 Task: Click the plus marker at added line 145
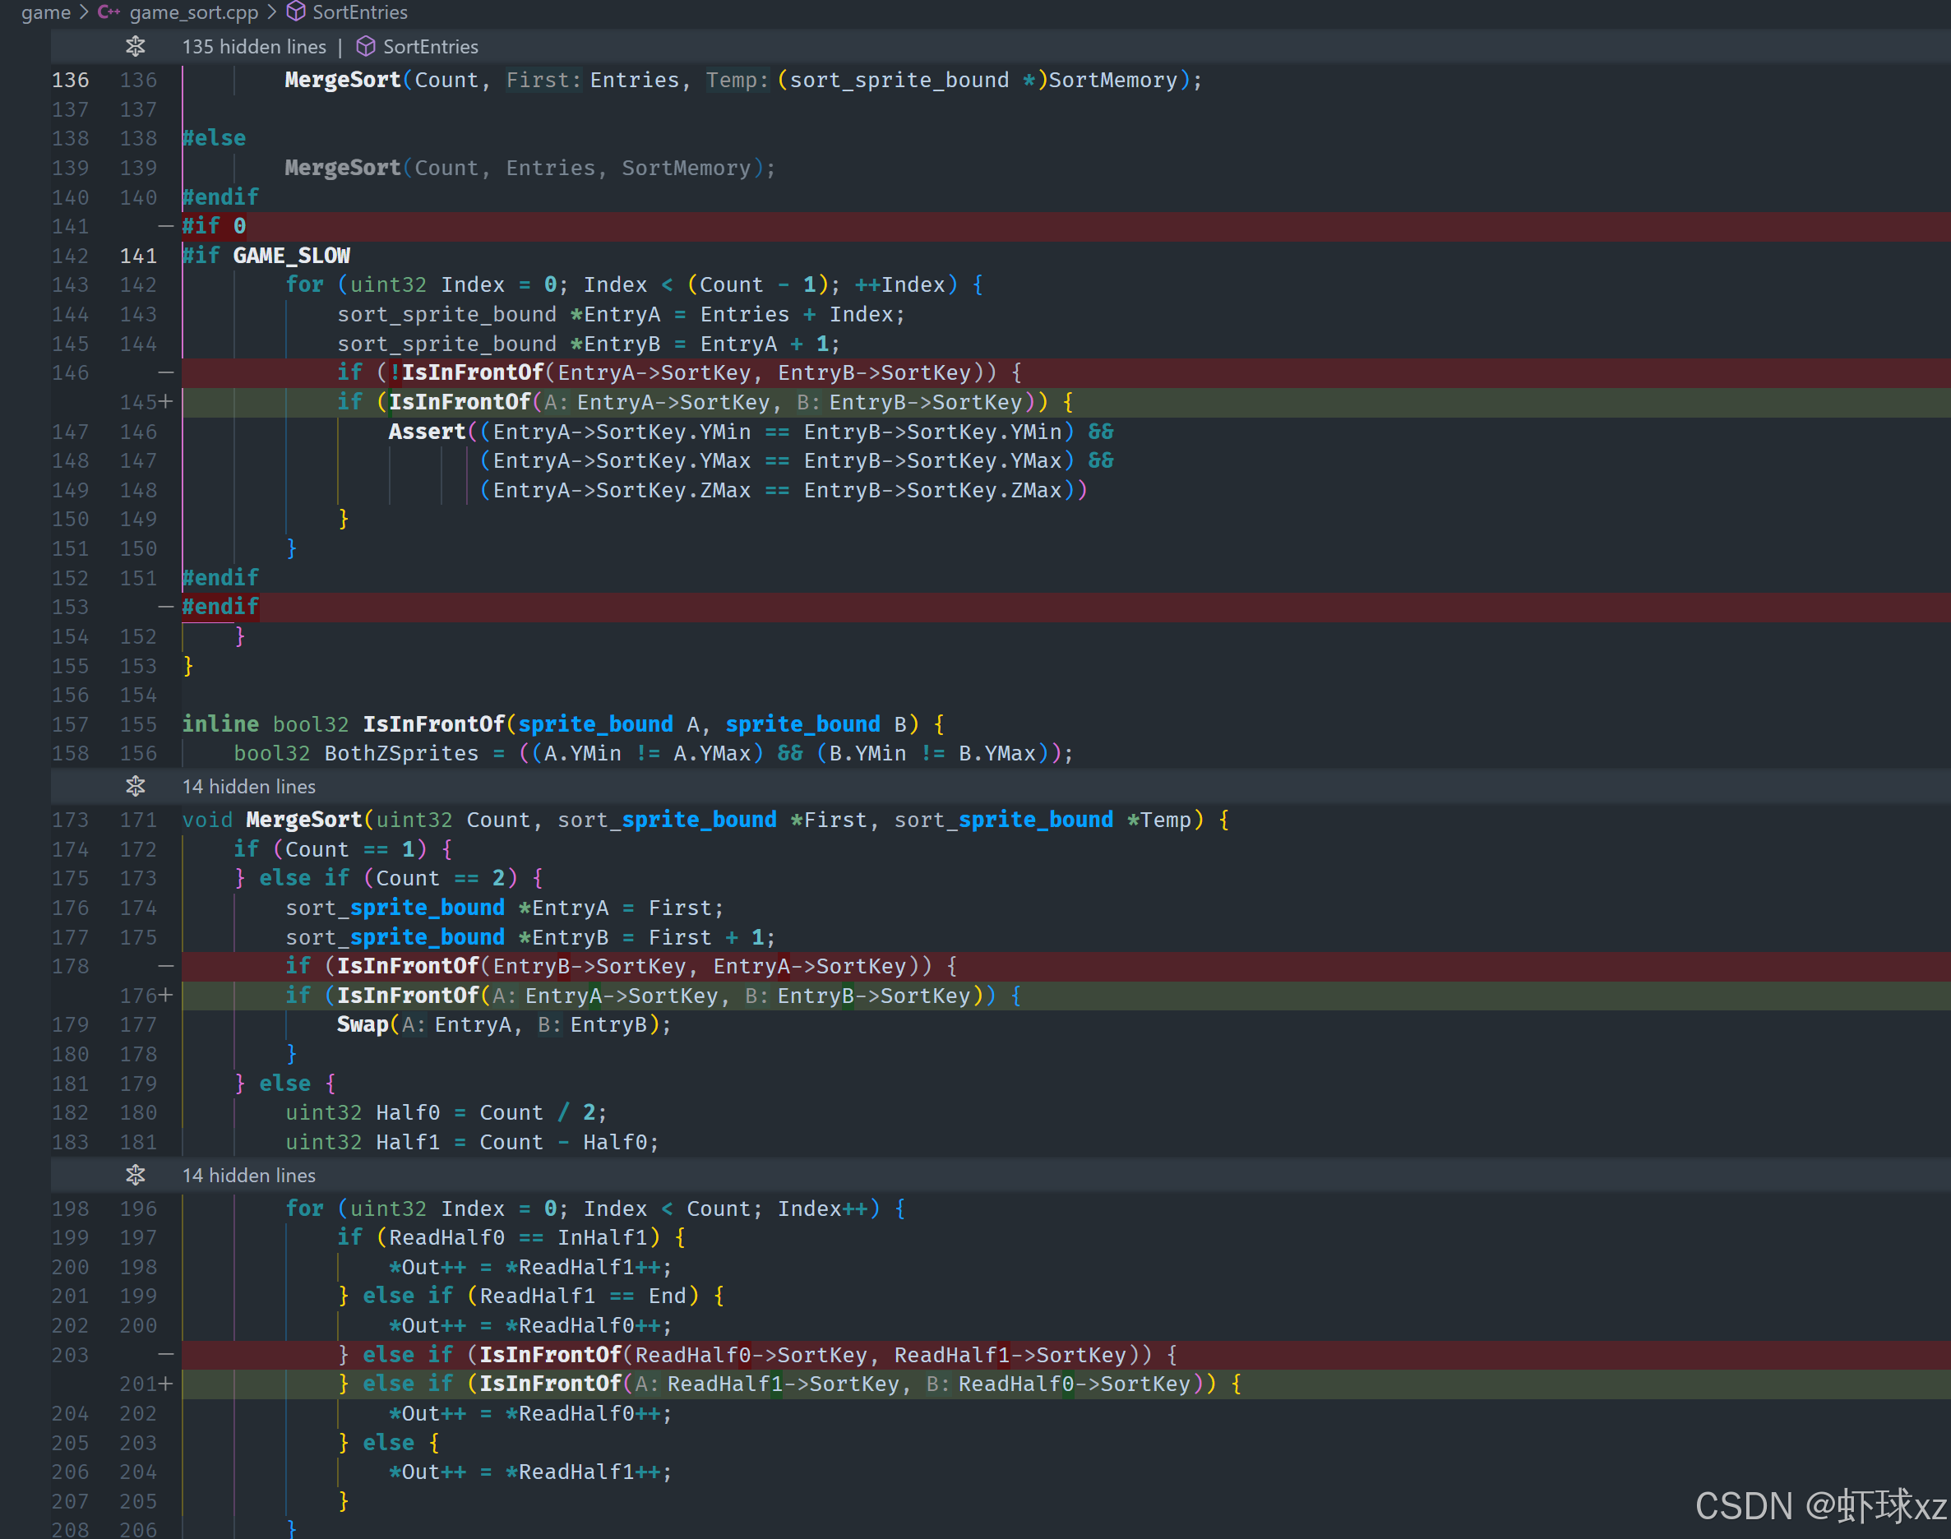[166, 402]
